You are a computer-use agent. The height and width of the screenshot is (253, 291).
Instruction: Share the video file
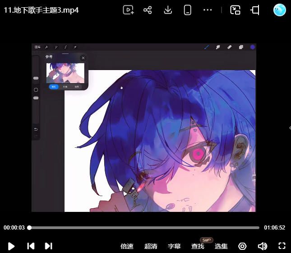[148, 10]
